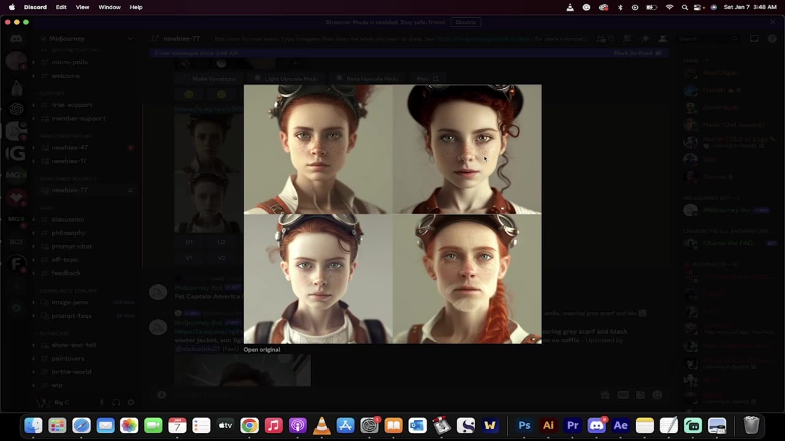This screenshot has height=441, width=785.
Task: Toggle the member list visibility icon
Action: 663,39
